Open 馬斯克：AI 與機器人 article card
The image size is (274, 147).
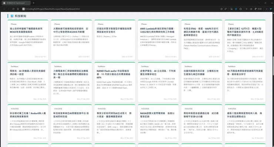[x=28, y=82]
